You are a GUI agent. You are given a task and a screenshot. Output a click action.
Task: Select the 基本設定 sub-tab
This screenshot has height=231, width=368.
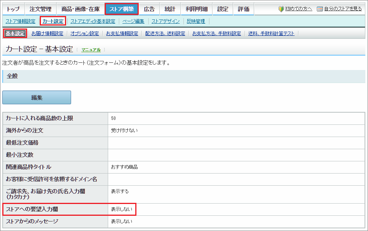15,33
